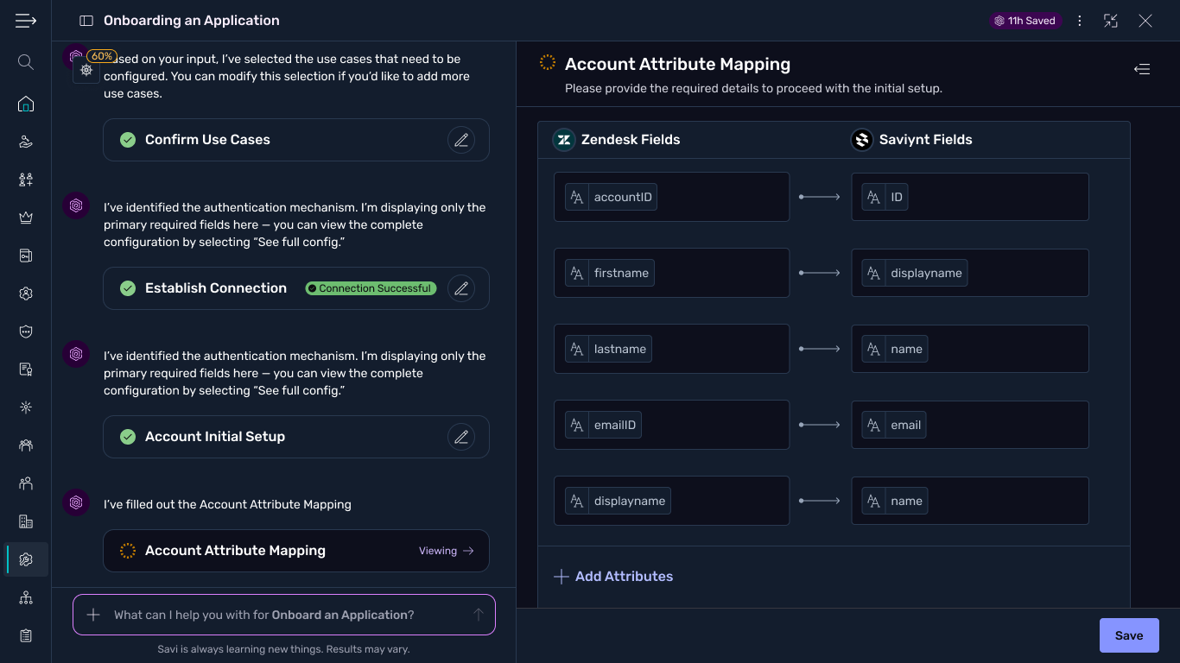Edit the Account Initial Setup step

[x=461, y=437]
